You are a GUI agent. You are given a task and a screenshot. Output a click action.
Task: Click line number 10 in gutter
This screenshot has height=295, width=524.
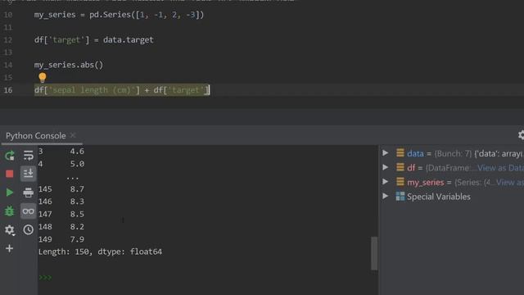[x=8, y=15]
